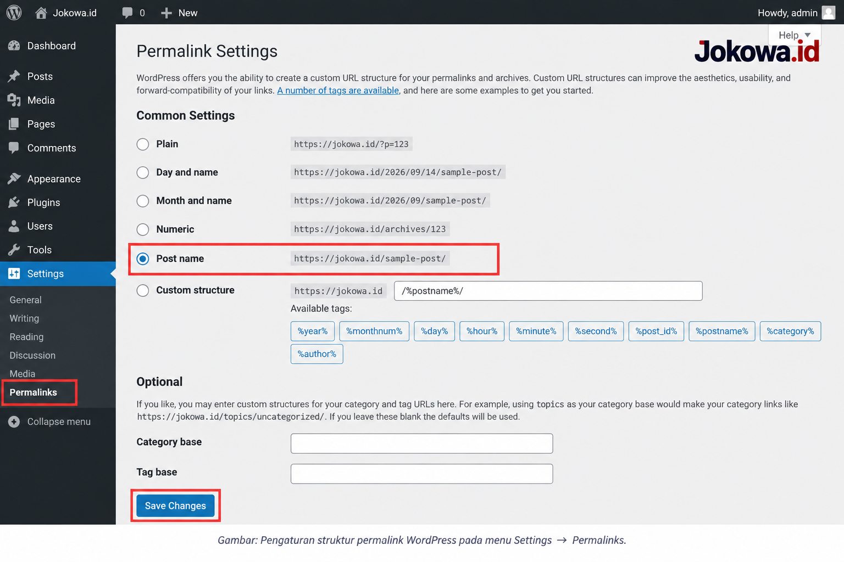The height and width of the screenshot is (562, 844).
Task: Click the Tools wrench icon
Action: pos(14,250)
